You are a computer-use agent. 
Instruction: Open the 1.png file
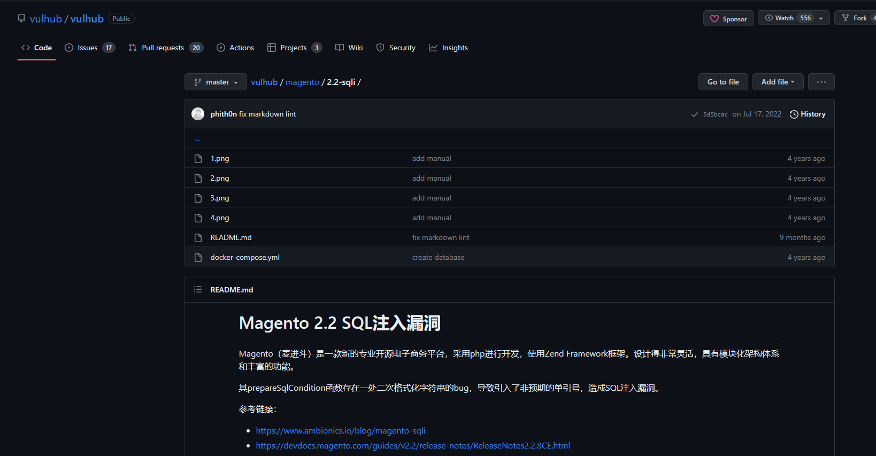[x=220, y=159]
